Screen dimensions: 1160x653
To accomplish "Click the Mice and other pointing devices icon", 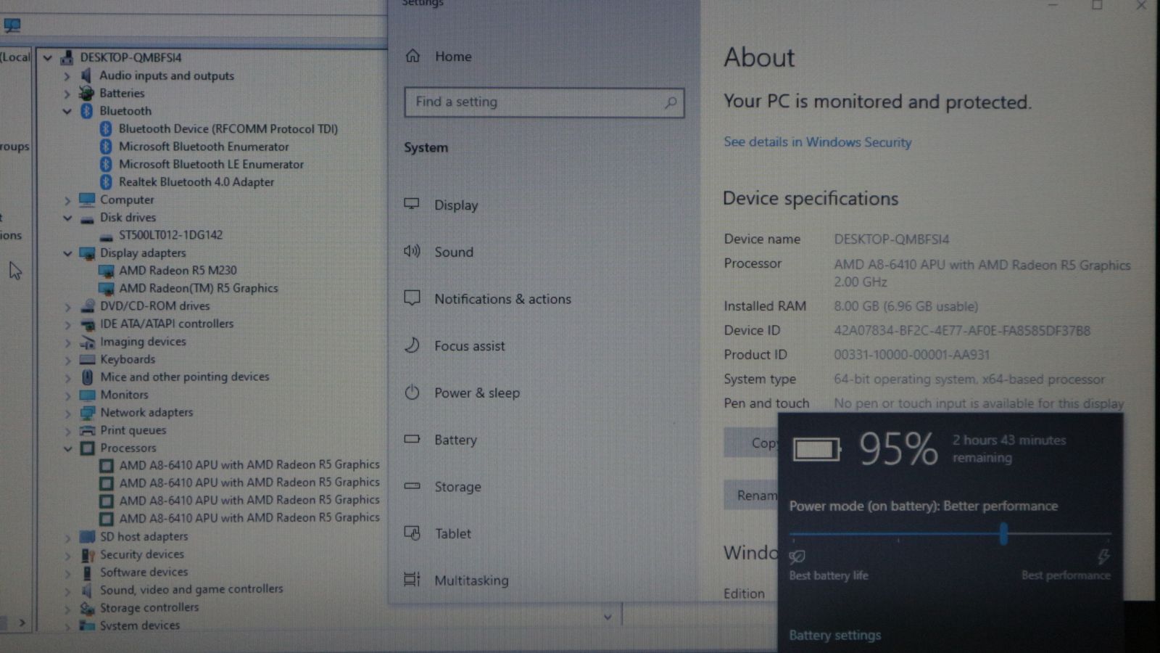I will [x=87, y=377].
